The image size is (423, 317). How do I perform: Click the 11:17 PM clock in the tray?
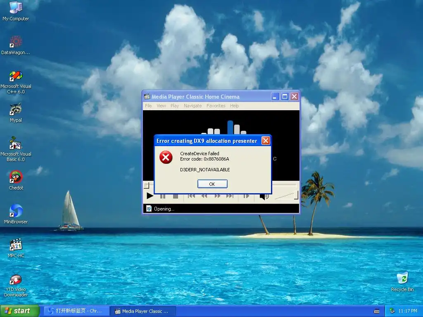[x=408, y=311]
